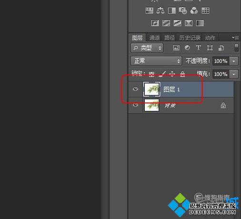
Task: Filter layers by type (T icon)
Action: click(x=198, y=48)
